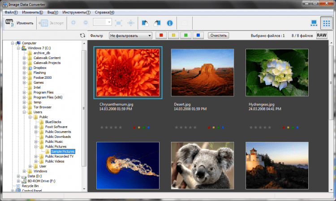The height and width of the screenshot is (201, 336).
Task: Switch to thumbnail grid view
Action: (327, 22)
